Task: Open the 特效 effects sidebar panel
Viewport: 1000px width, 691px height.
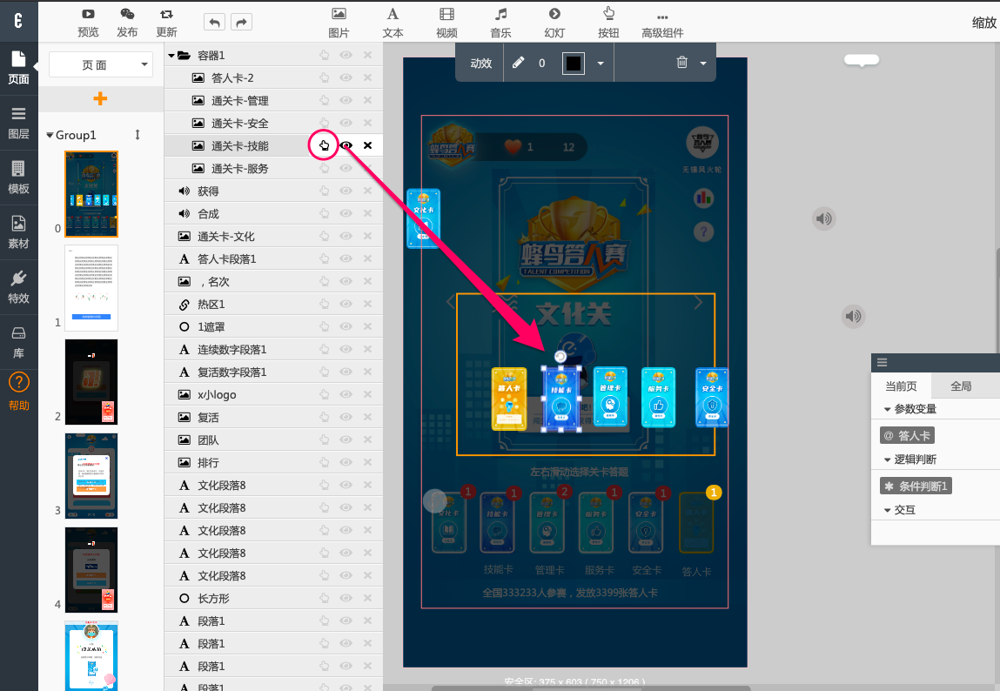Action: coord(18,285)
